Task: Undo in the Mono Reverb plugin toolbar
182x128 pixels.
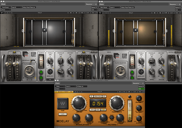Action: [x=104, y=13]
